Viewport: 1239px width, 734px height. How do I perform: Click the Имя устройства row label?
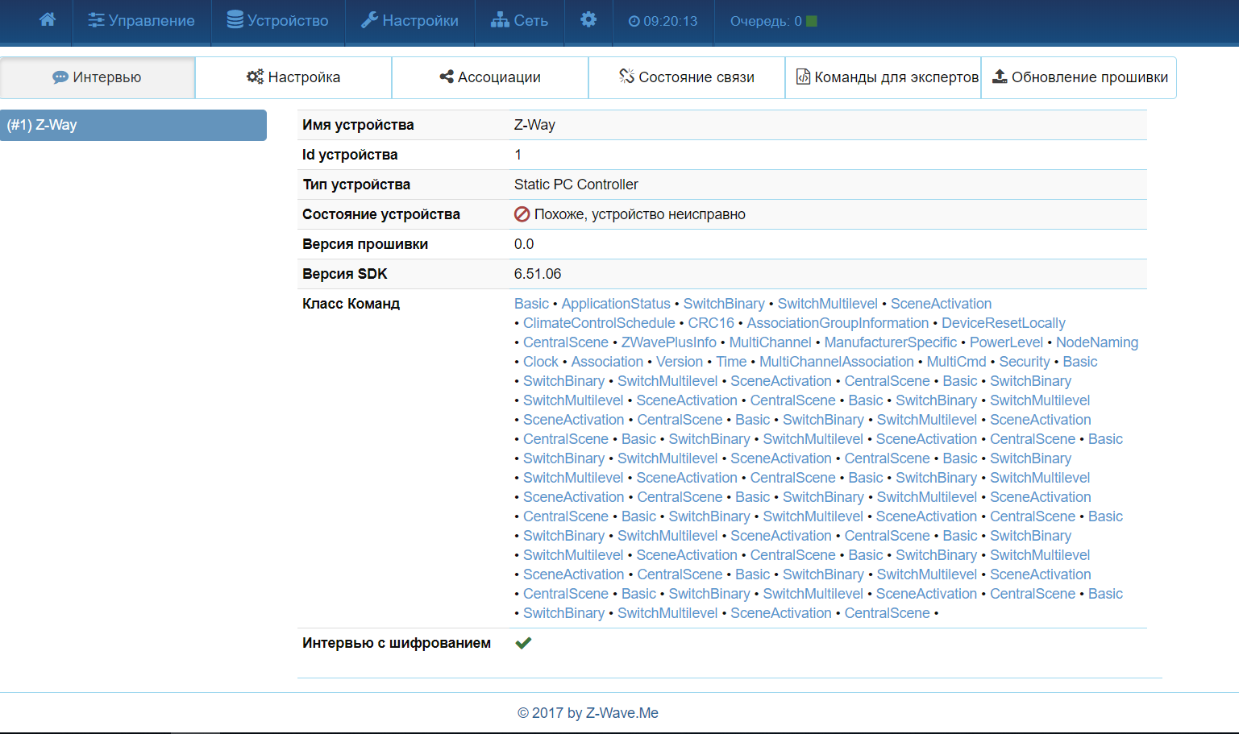pos(358,125)
